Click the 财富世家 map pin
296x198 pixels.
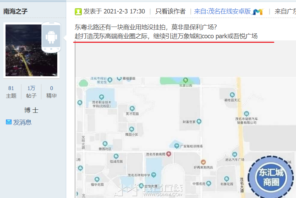[199, 121]
